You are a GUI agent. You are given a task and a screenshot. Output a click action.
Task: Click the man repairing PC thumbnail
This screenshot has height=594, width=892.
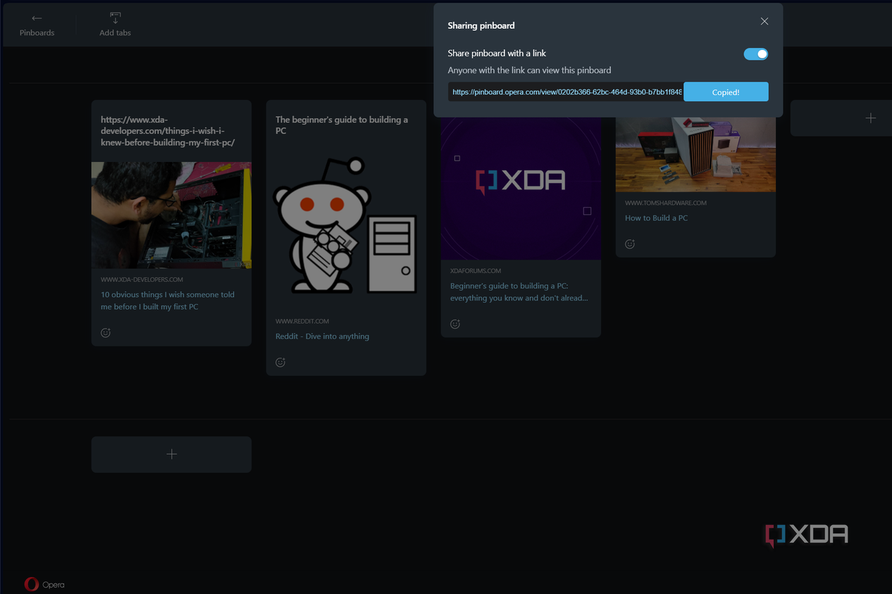pos(171,215)
